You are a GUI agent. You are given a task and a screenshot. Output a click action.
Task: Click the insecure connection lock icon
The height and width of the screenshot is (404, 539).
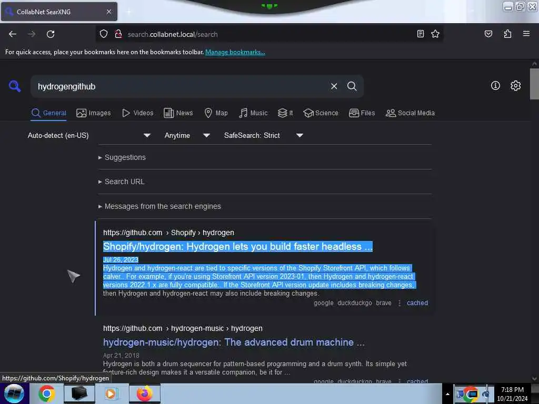(x=118, y=34)
